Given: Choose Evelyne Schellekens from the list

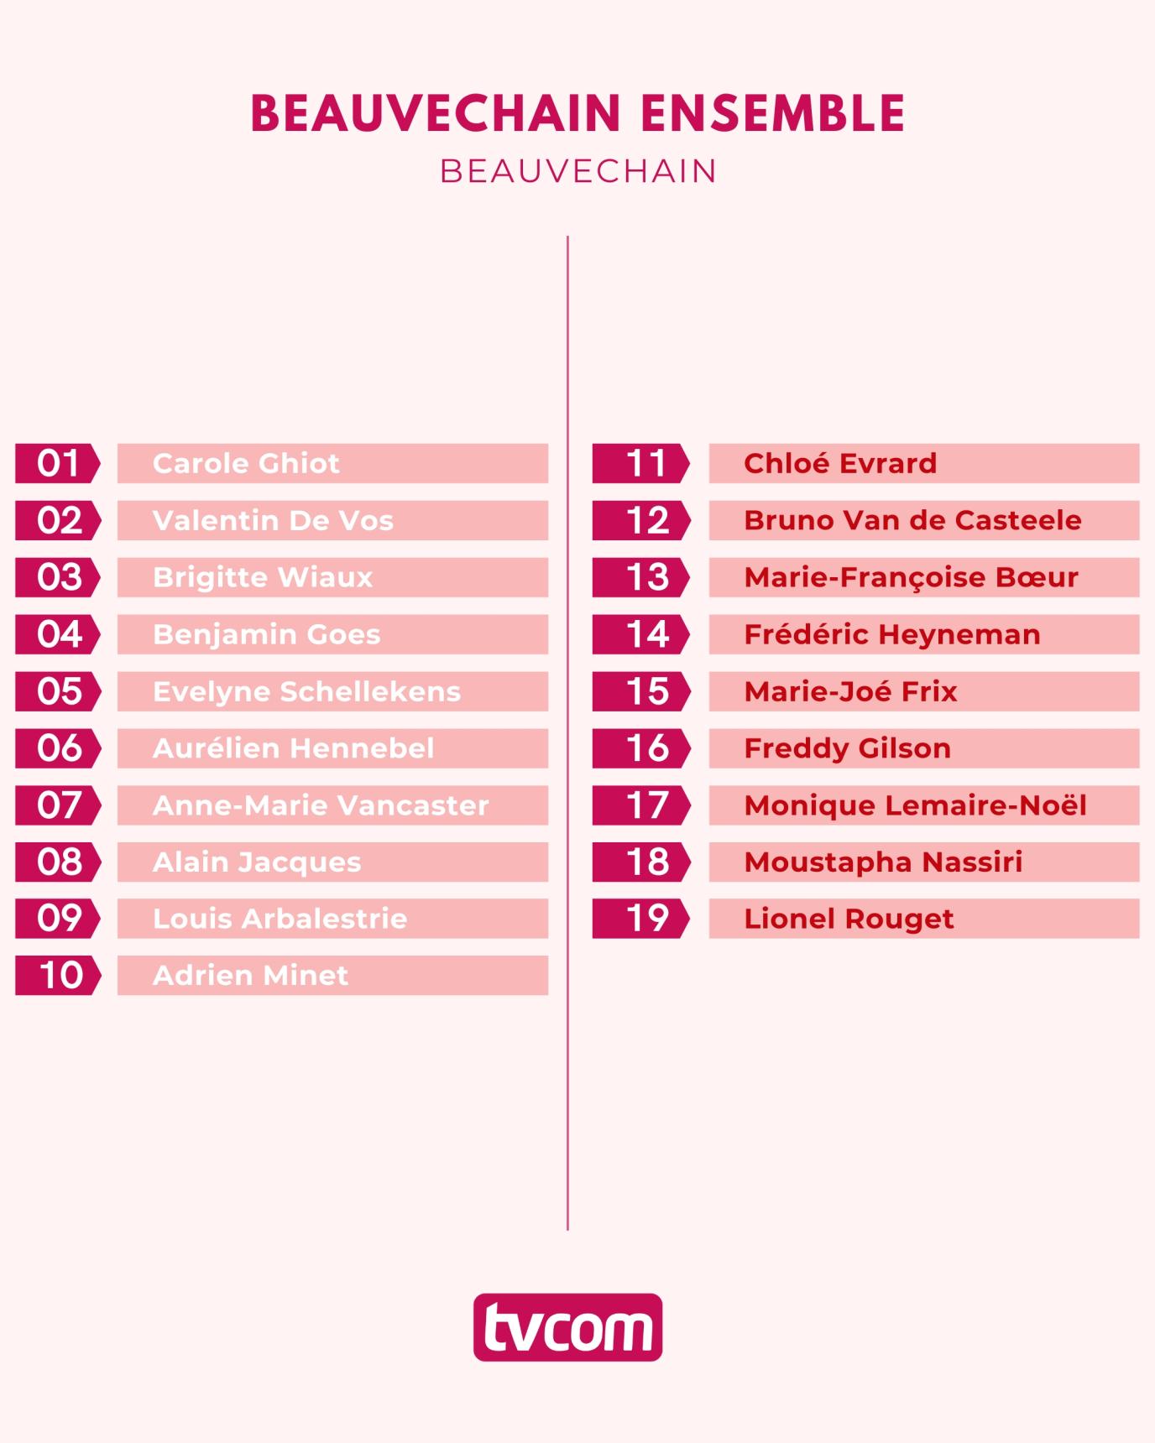Looking at the screenshot, I should pyautogui.click(x=332, y=691).
